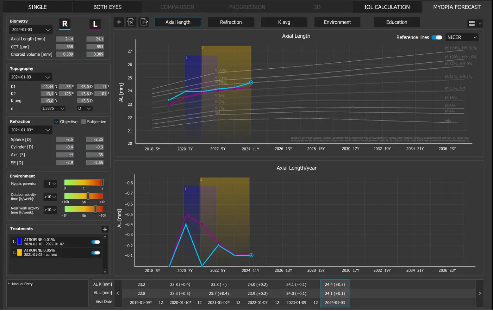The width and height of the screenshot is (493, 311).
Task: Show the Environment chart
Action: click(337, 22)
